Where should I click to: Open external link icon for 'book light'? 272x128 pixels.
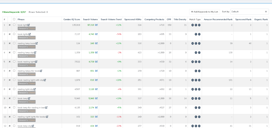click(x=28, y=25)
